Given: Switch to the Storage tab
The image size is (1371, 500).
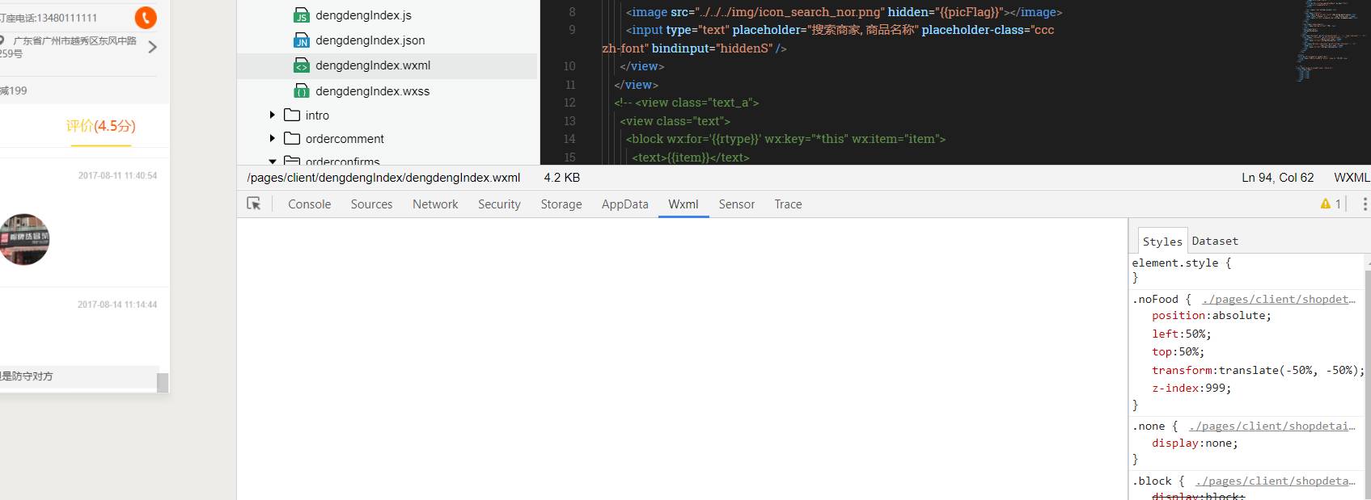Looking at the screenshot, I should tap(561, 204).
